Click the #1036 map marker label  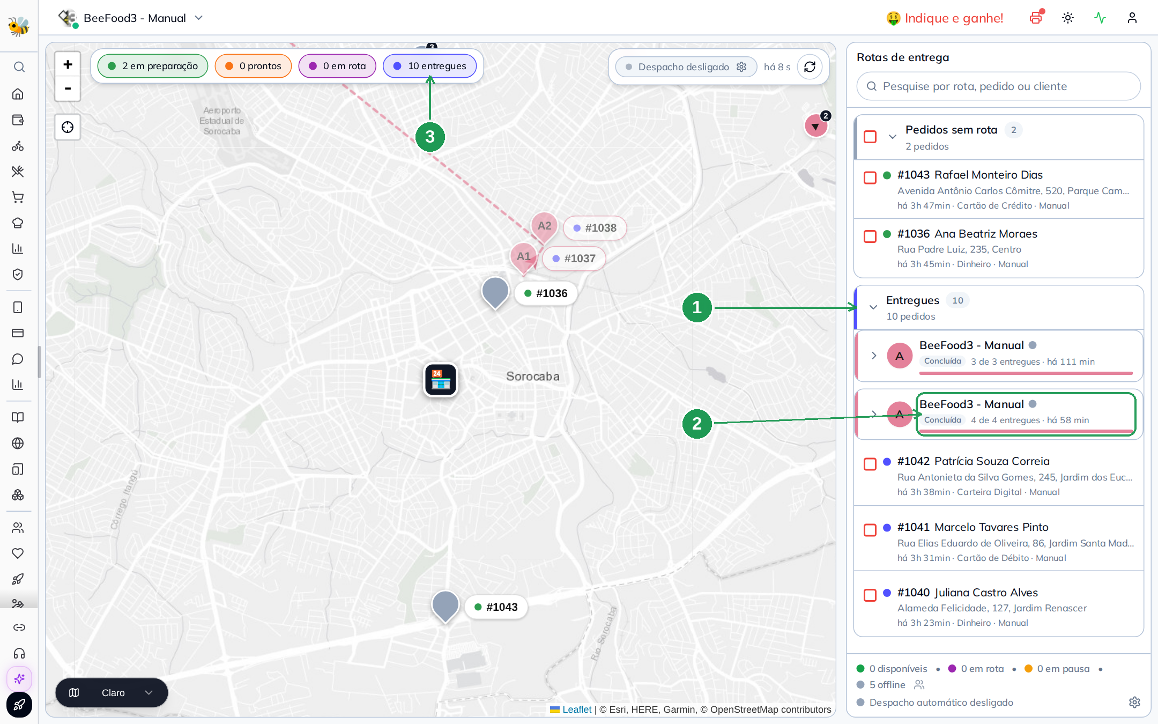[546, 293]
